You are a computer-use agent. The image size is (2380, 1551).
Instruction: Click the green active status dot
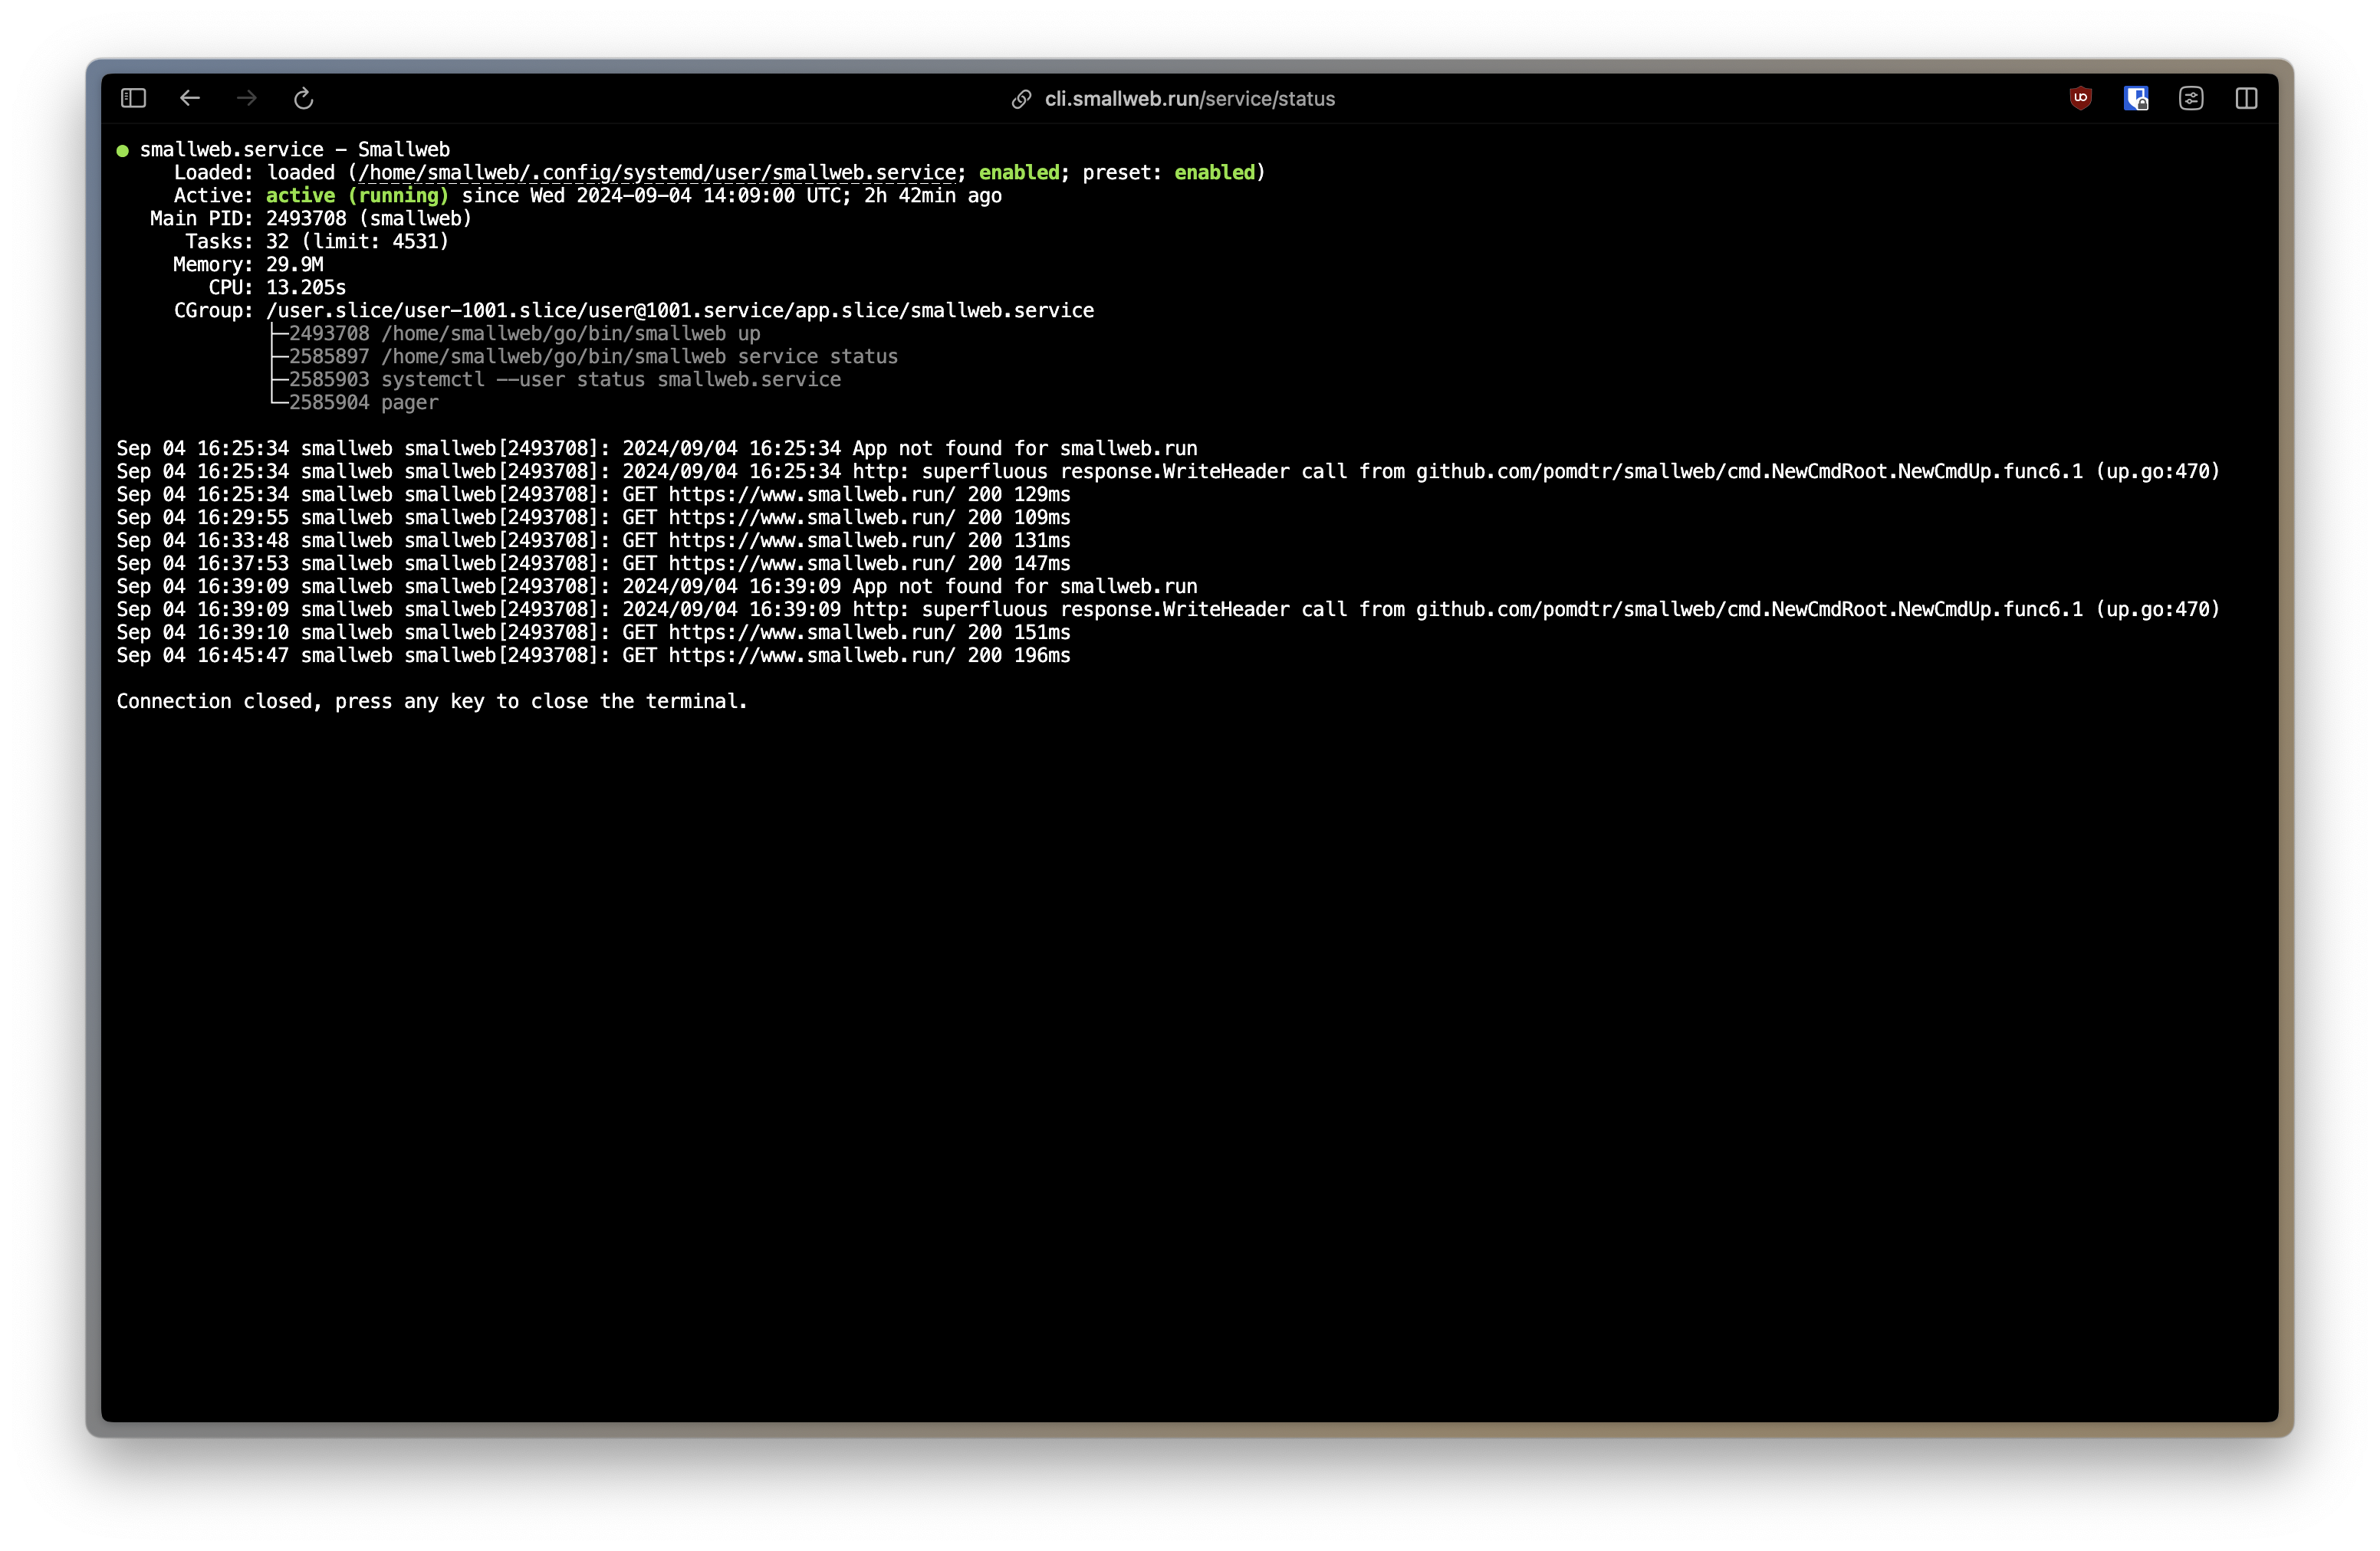[122, 151]
